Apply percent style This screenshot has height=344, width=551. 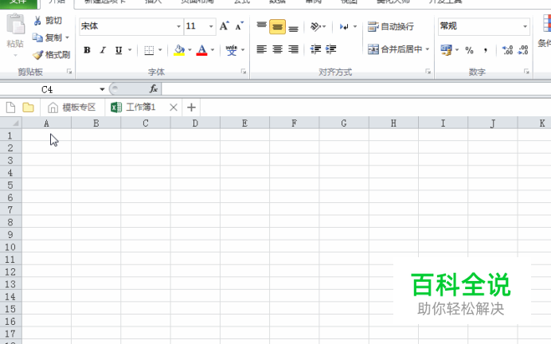[469, 50]
